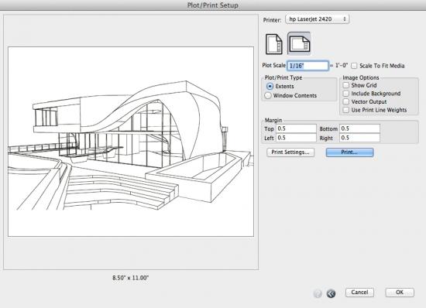Screen dimensions: 426x308
Task: Enable Use Print Line Weights checkbox
Action: coord(346,110)
